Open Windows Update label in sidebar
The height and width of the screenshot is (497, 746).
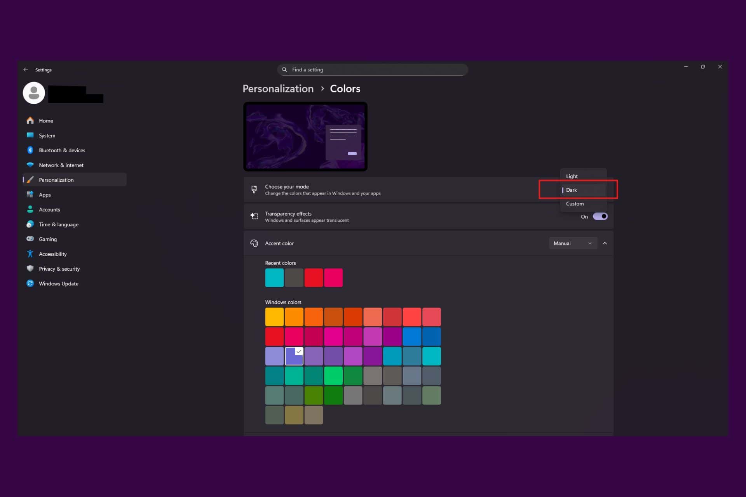[x=59, y=283]
